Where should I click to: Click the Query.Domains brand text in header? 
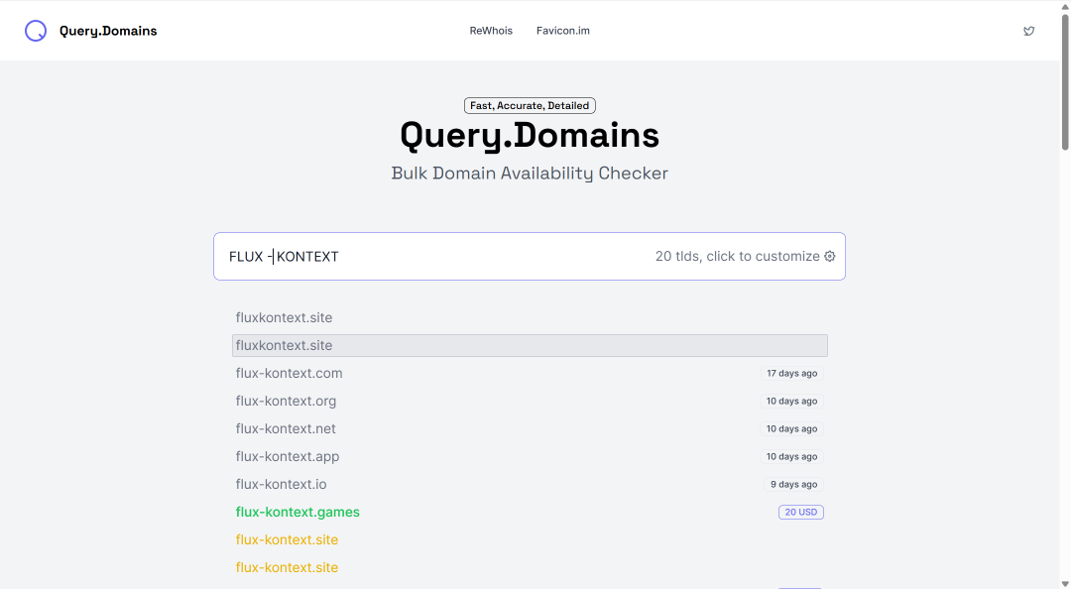tap(108, 31)
